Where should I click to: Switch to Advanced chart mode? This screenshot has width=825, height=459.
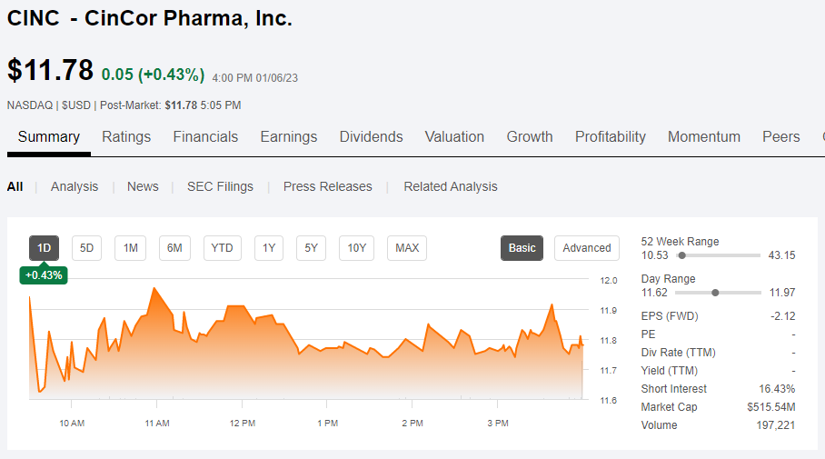tap(586, 248)
